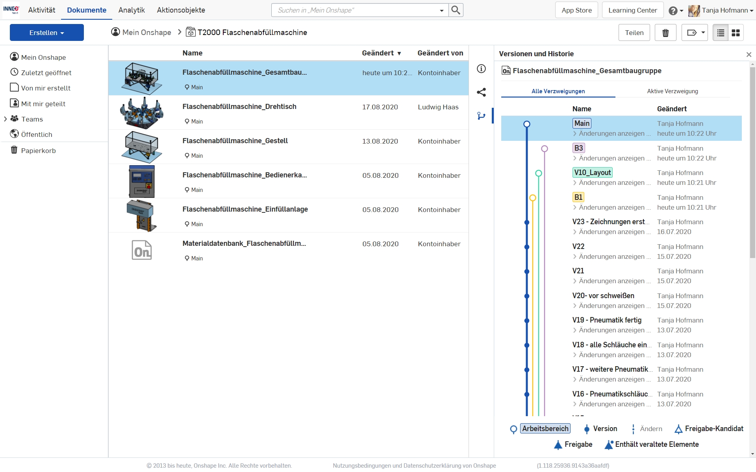Open Zuletzt geöffnet in the sidebar
756x472 pixels.
pos(46,73)
